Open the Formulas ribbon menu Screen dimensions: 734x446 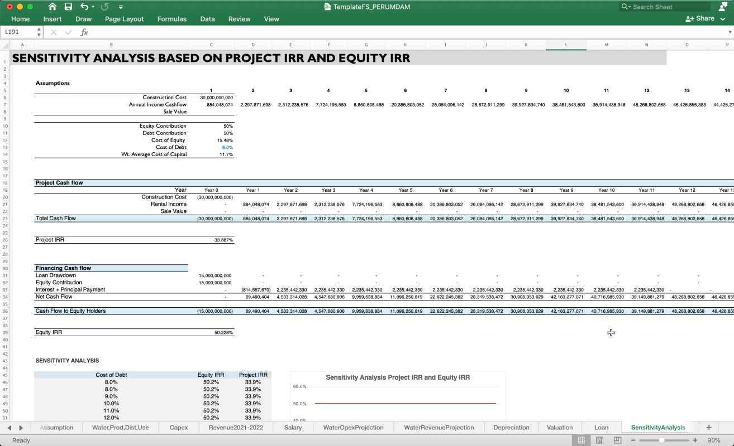tap(171, 18)
